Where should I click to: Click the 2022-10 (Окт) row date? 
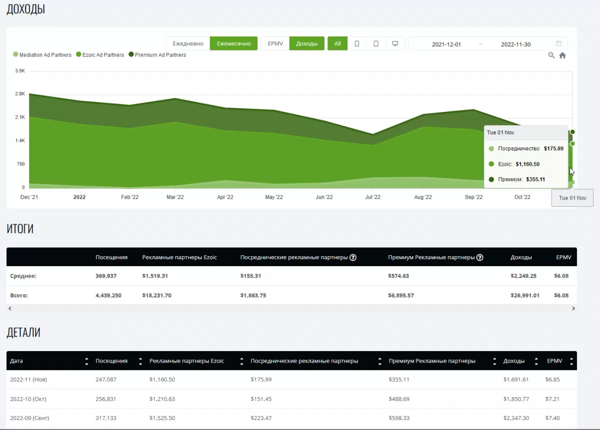28,399
